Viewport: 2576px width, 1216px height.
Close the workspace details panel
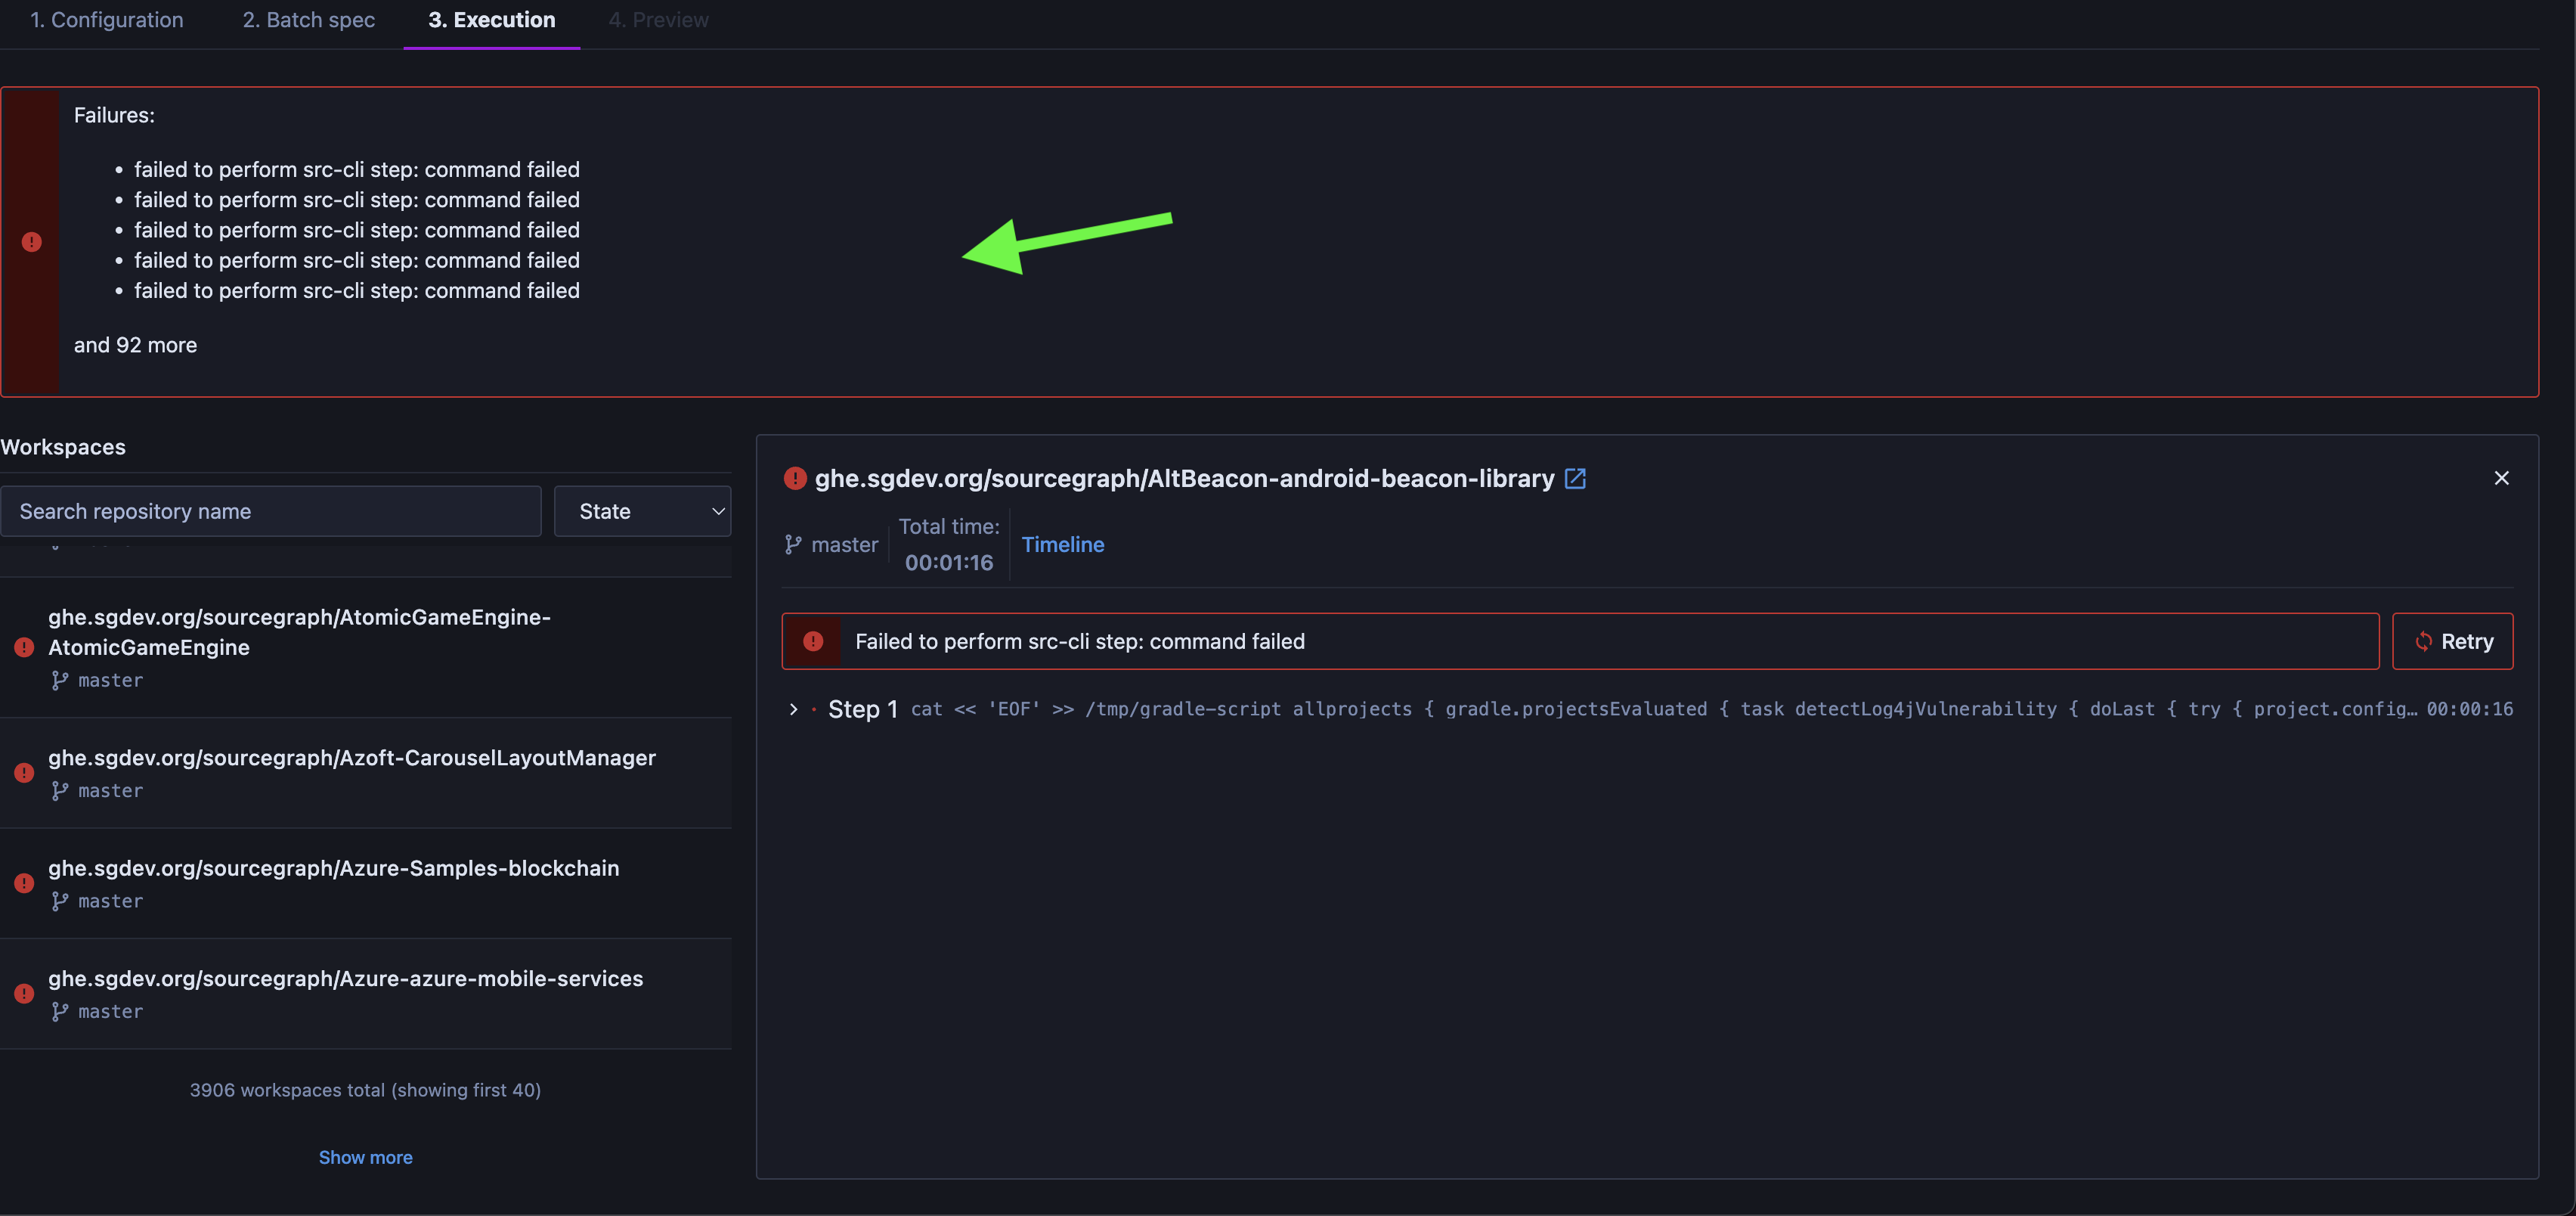click(2501, 479)
